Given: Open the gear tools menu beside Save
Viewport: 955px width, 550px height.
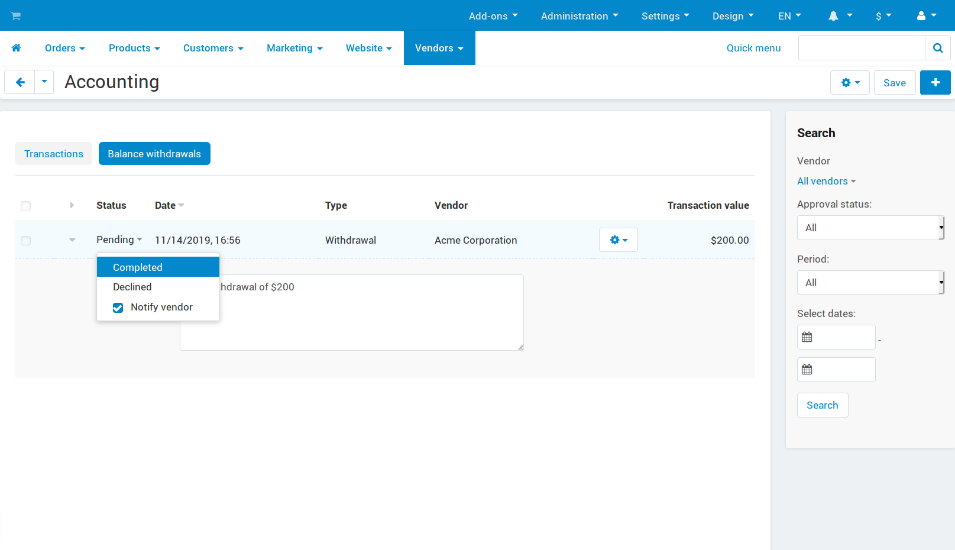Looking at the screenshot, I should pos(850,83).
